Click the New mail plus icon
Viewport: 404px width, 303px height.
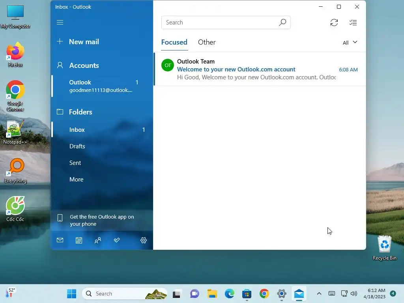click(x=60, y=41)
